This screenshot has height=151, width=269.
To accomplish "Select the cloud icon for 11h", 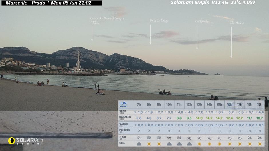I will tap(179, 144).
